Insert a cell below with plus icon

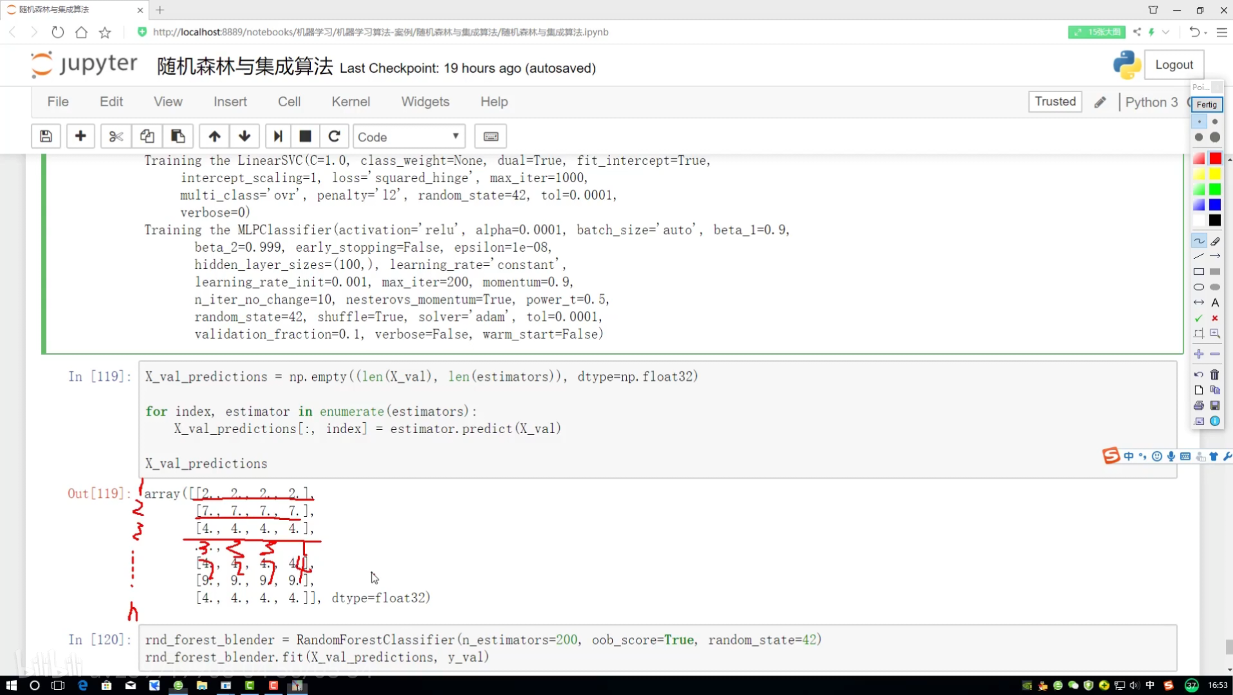click(80, 136)
